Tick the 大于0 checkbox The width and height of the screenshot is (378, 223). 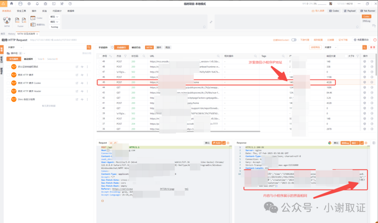(346, 56)
